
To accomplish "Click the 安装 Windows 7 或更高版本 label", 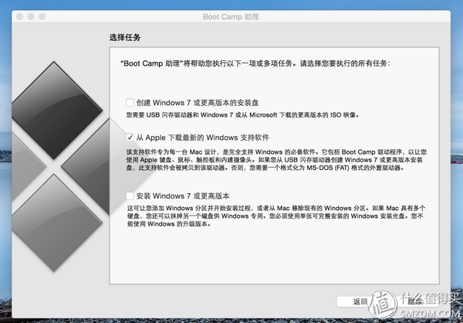I will (x=183, y=195).
